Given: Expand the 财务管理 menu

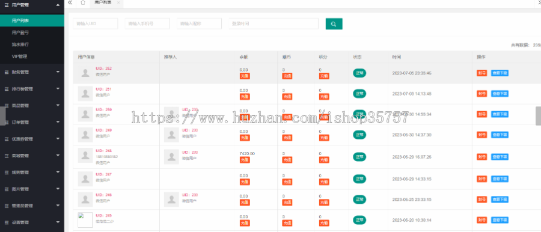Looking at the screenshot, I should tap(32, 72).
